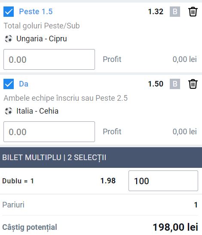Image resolution: width=202 pixels, height=235 pixels.
Task: Click the football icon next to Italia - Cehia
Action: pyautogui.click(x=8, y=111)
